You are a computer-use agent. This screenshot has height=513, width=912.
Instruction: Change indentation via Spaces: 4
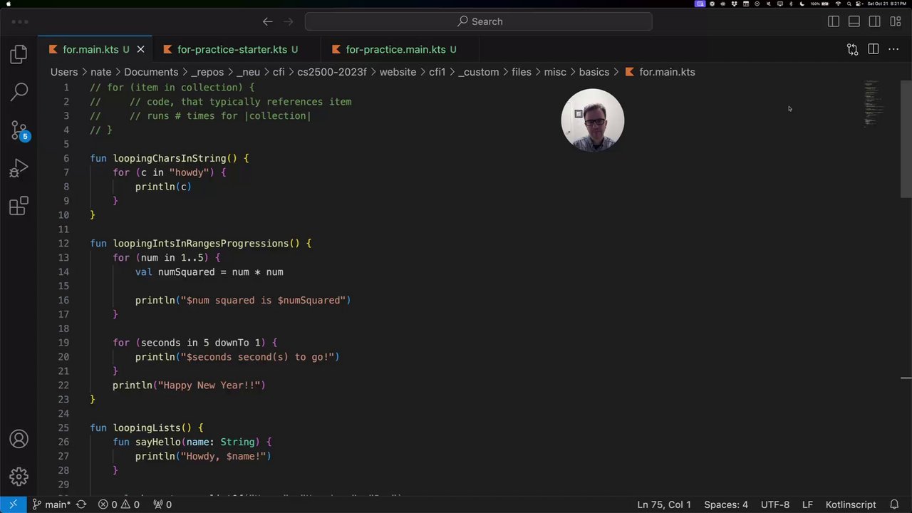[726, 504]
